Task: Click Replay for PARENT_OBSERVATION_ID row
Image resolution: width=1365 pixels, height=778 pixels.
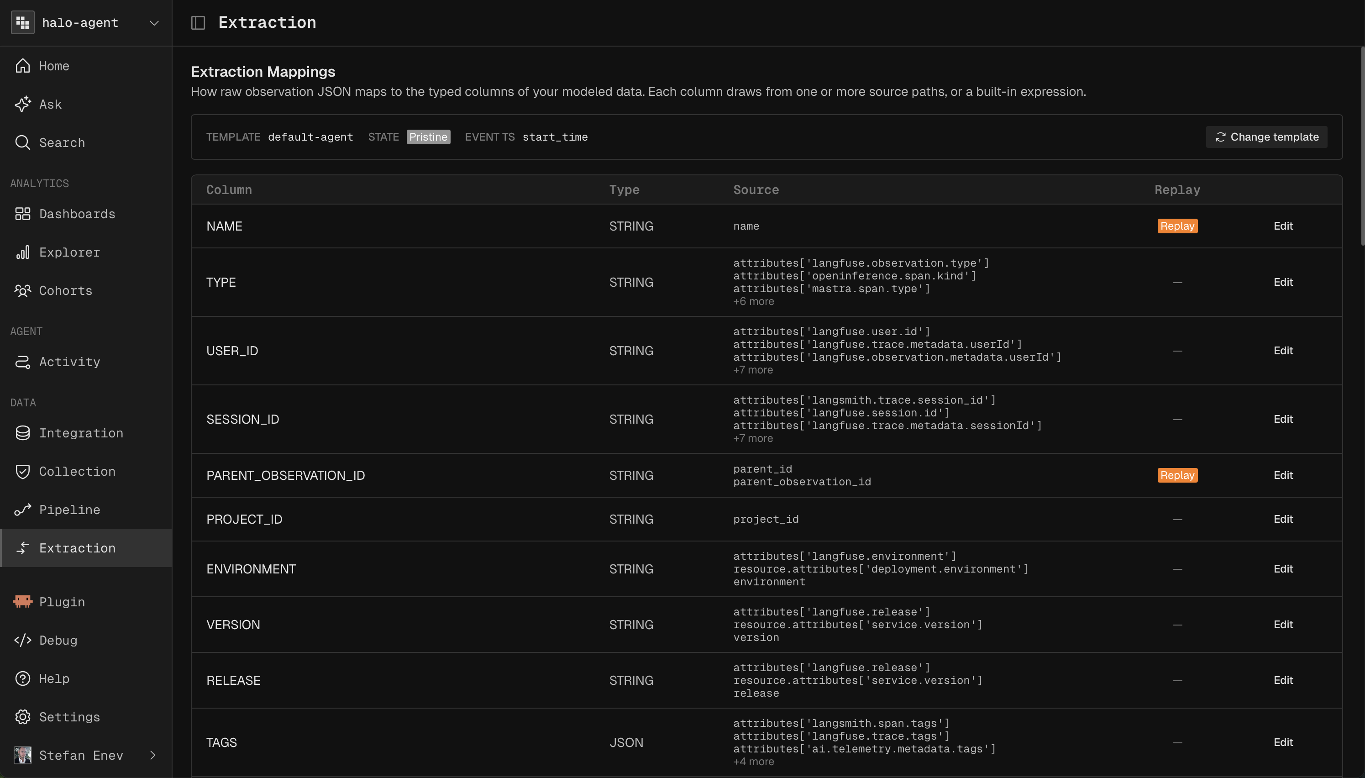Action: [x=1177, y=475]
